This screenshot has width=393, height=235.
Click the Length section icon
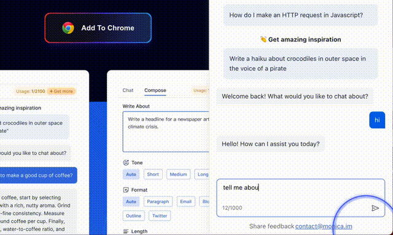[x=126, y=231]
